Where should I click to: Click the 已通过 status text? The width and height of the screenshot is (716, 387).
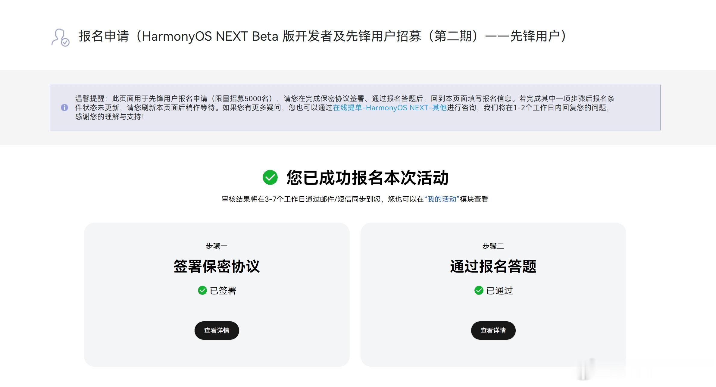[499, 291]
